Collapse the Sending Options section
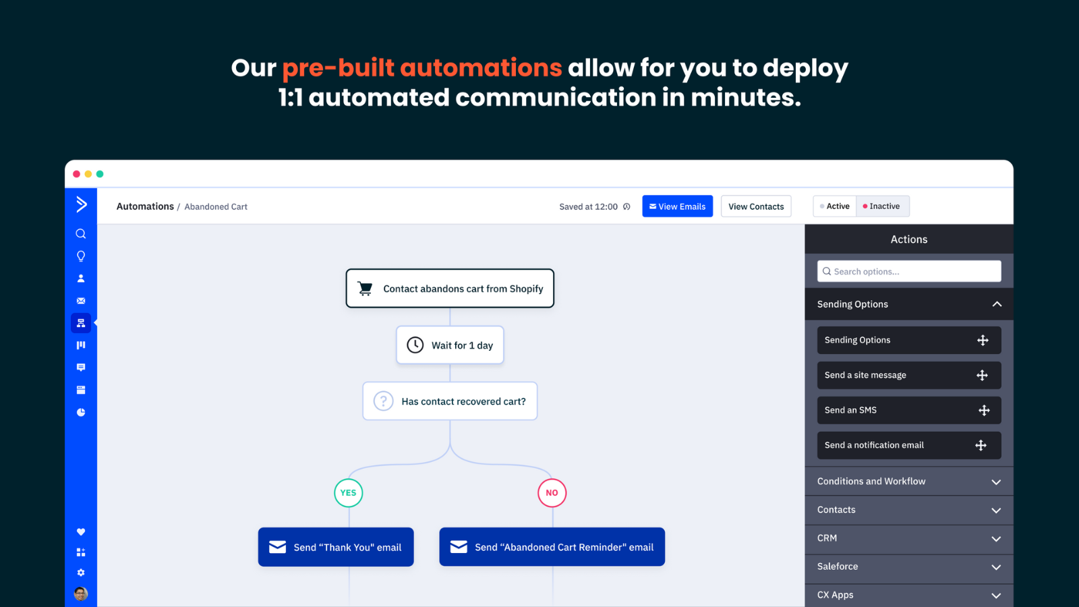Screen dimensions: 1079x607 tap(997, 304)
